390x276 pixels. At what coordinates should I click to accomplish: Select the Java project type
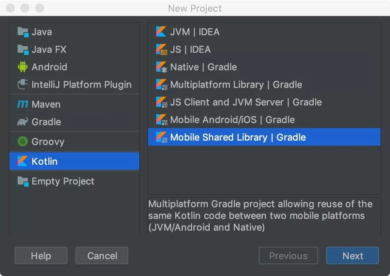click(74, 32)
